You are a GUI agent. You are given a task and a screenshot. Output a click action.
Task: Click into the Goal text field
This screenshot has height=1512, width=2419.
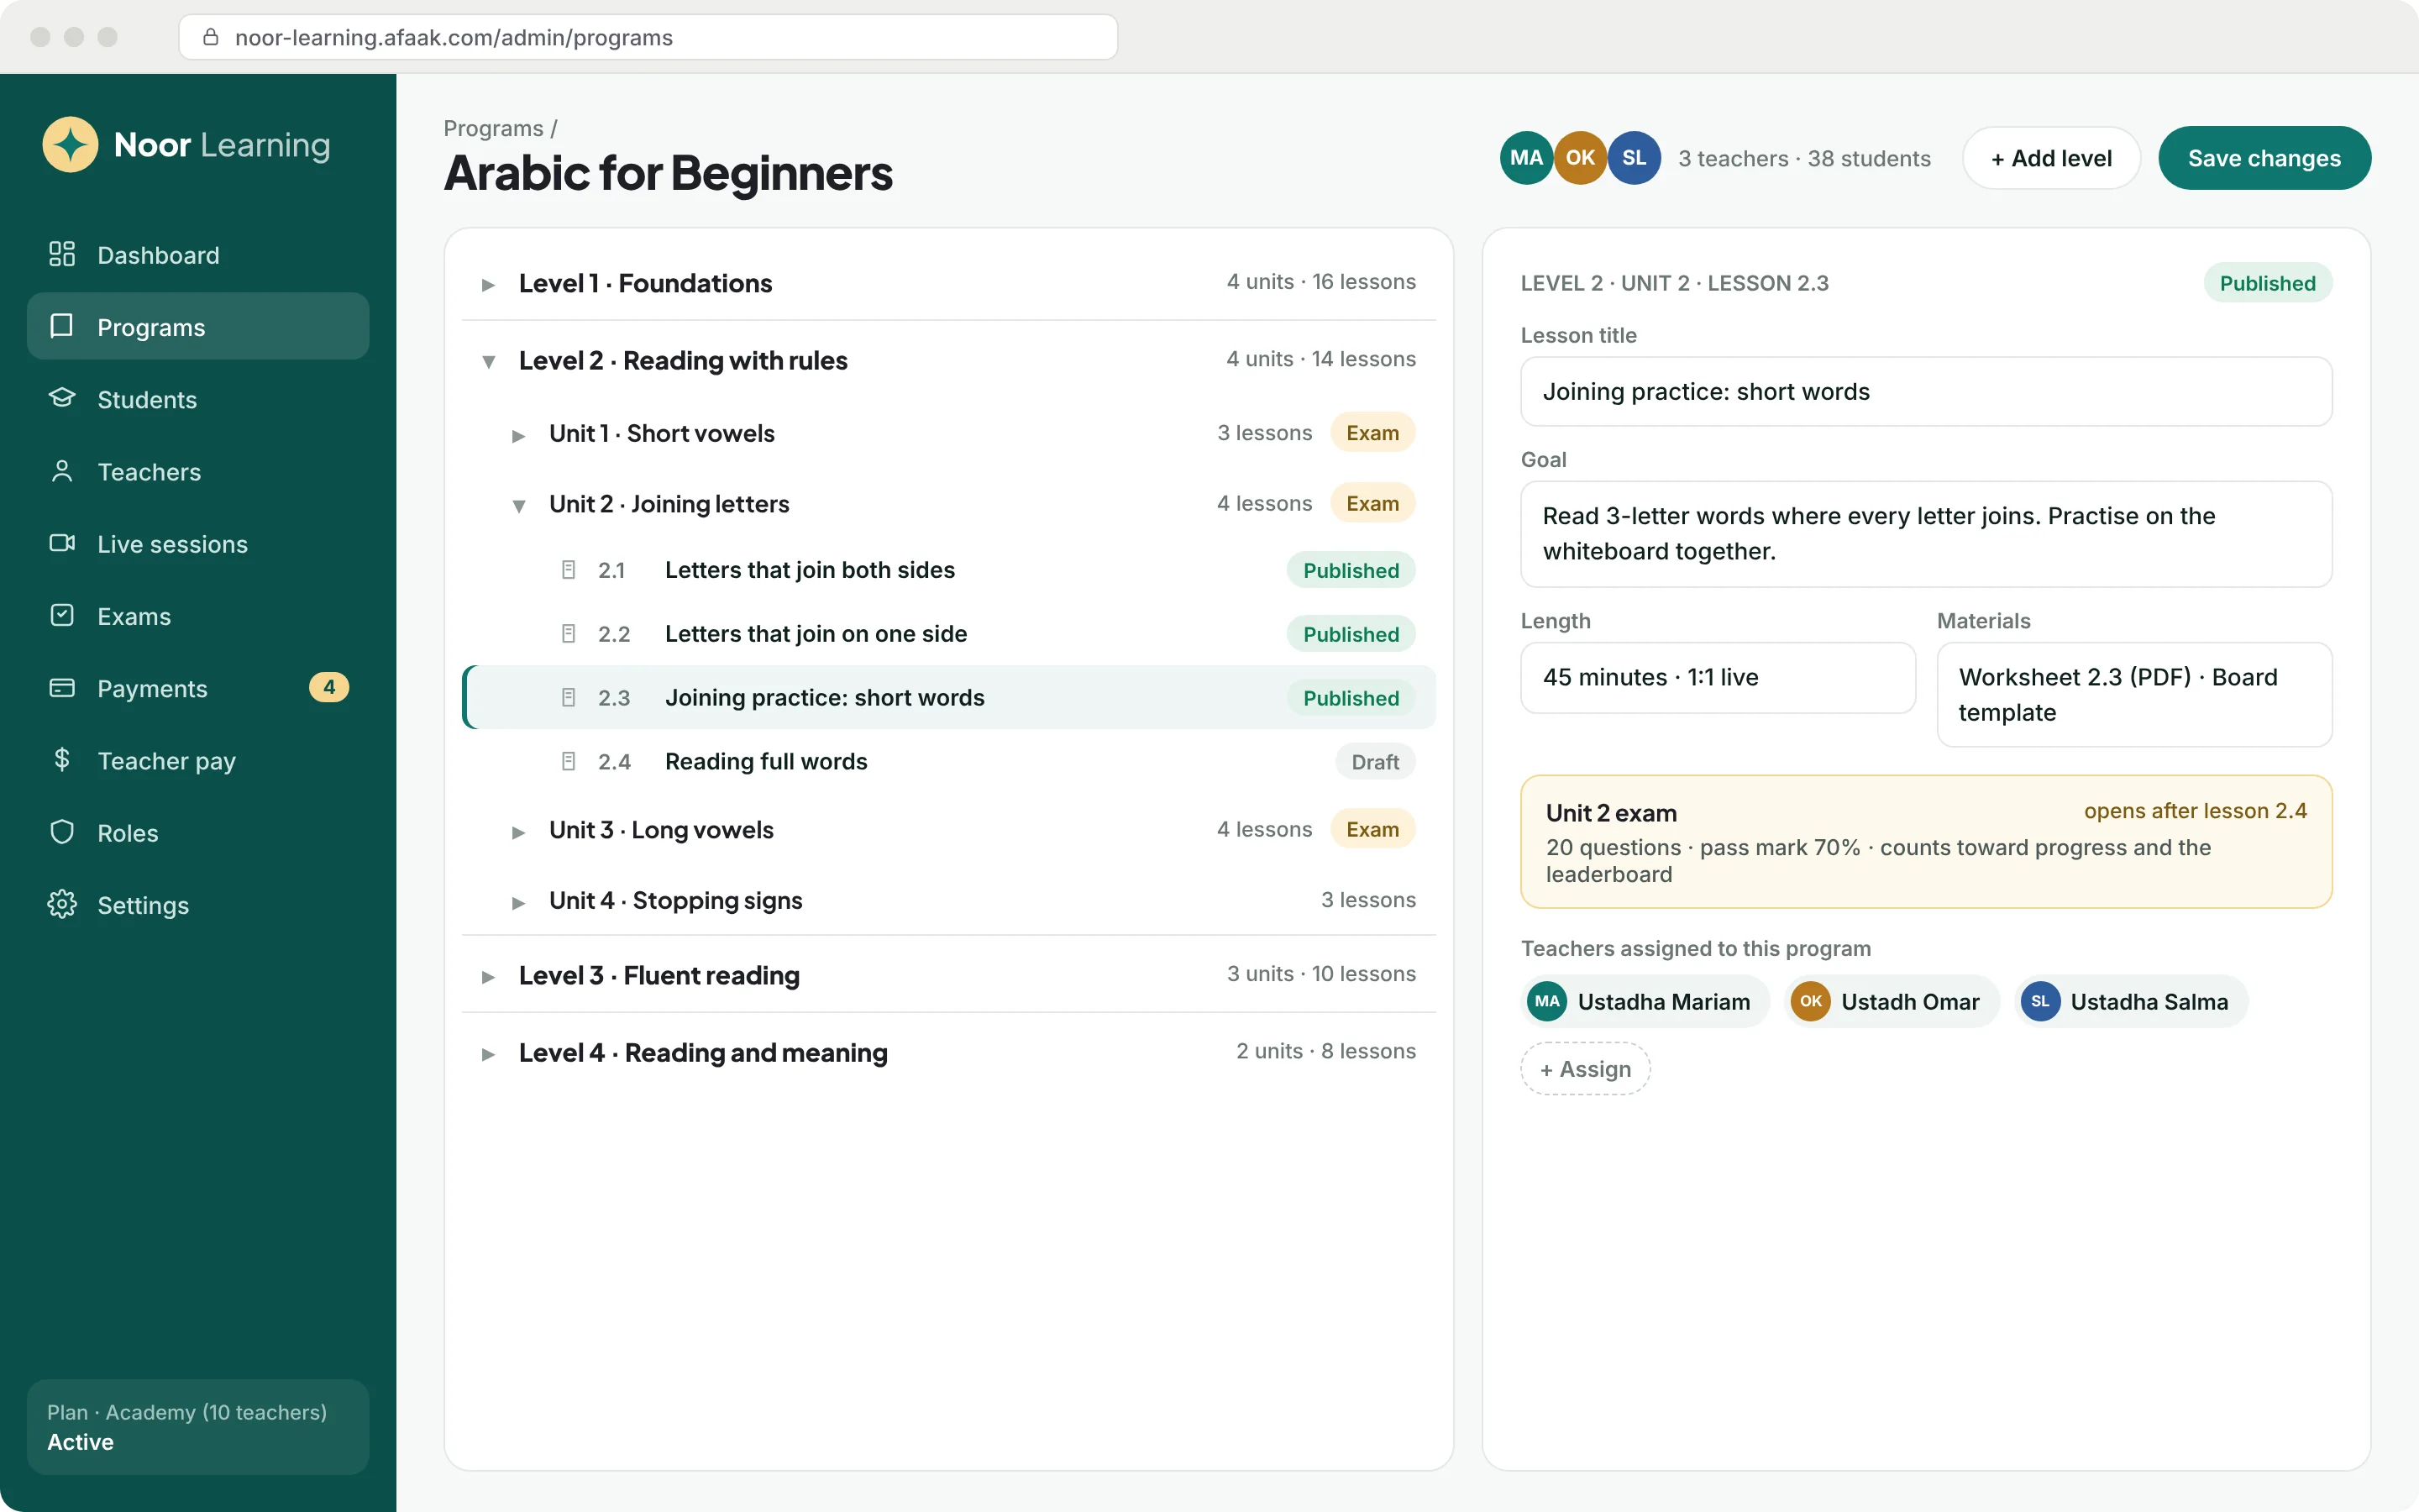point(1926,534)
